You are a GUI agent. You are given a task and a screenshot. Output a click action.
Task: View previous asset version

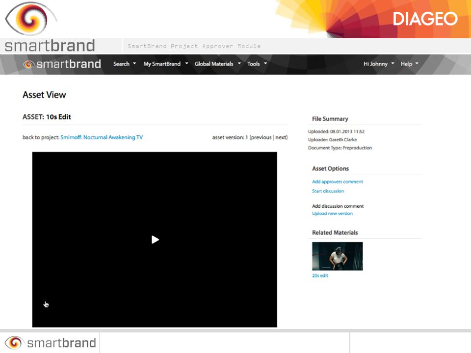click(x=261, y=137)
